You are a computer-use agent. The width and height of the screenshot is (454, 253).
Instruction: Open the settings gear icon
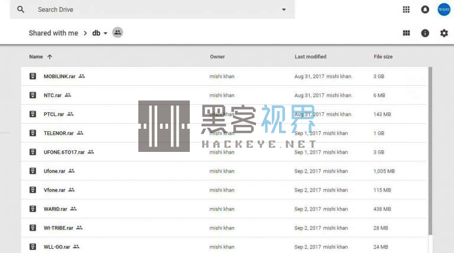(x=444, y=33)
